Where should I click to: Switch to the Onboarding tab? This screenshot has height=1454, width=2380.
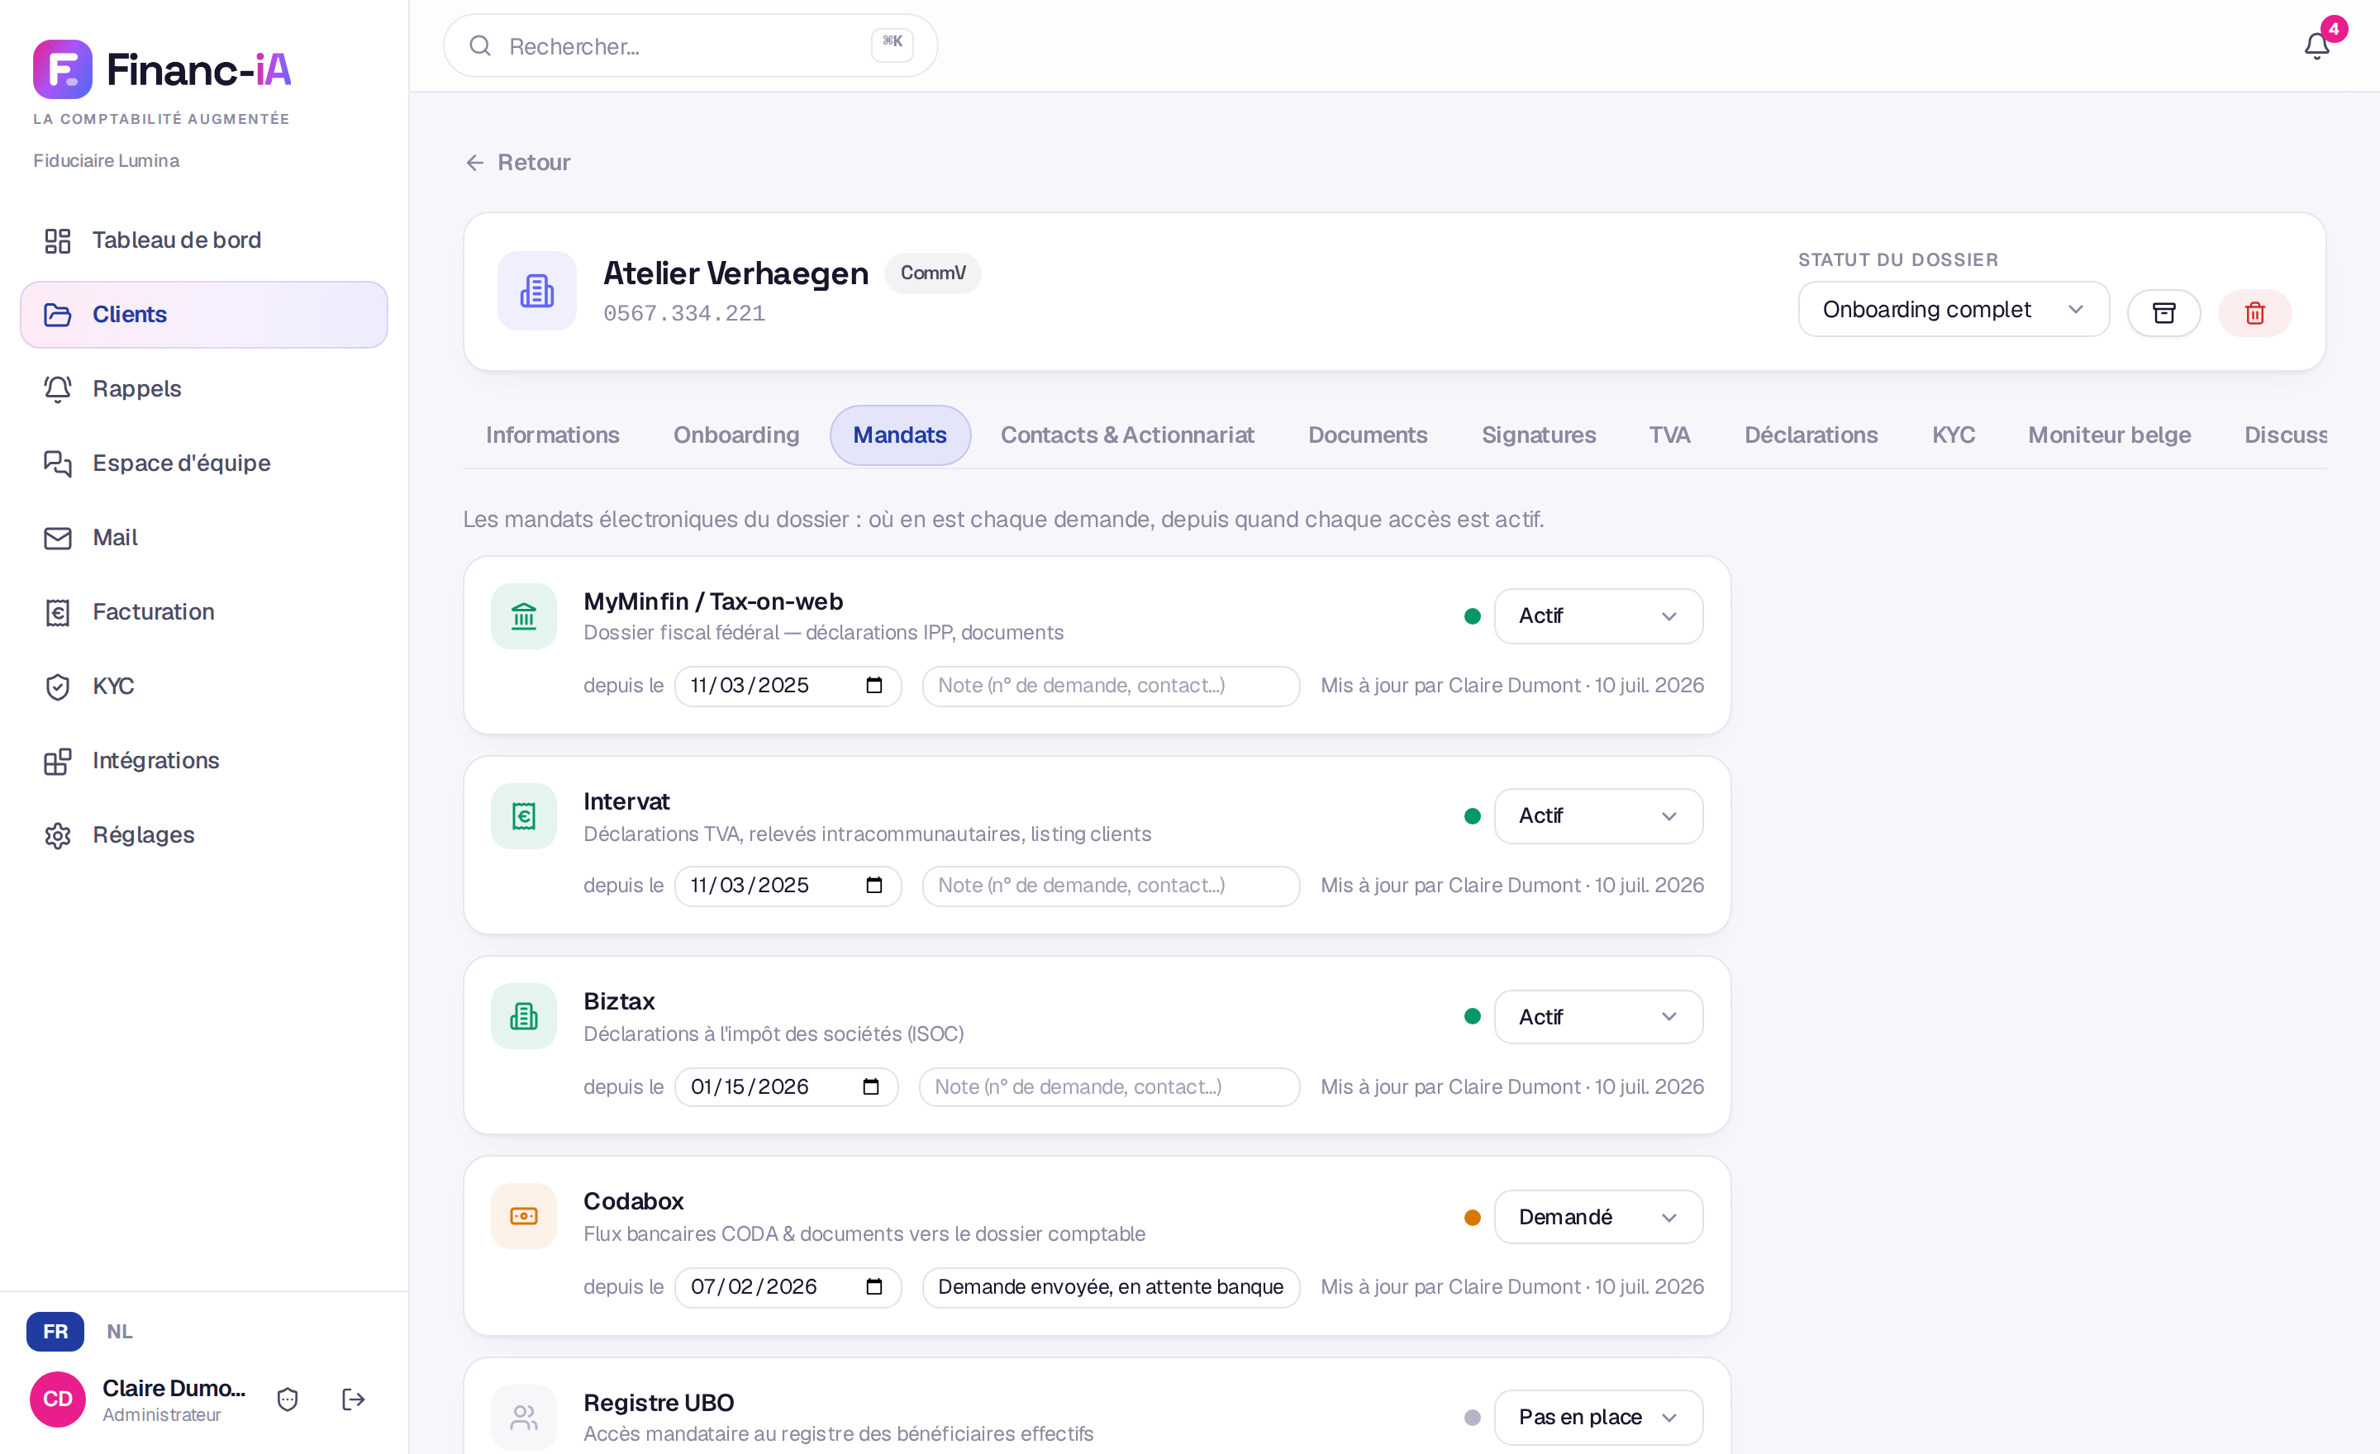[736, 435]
